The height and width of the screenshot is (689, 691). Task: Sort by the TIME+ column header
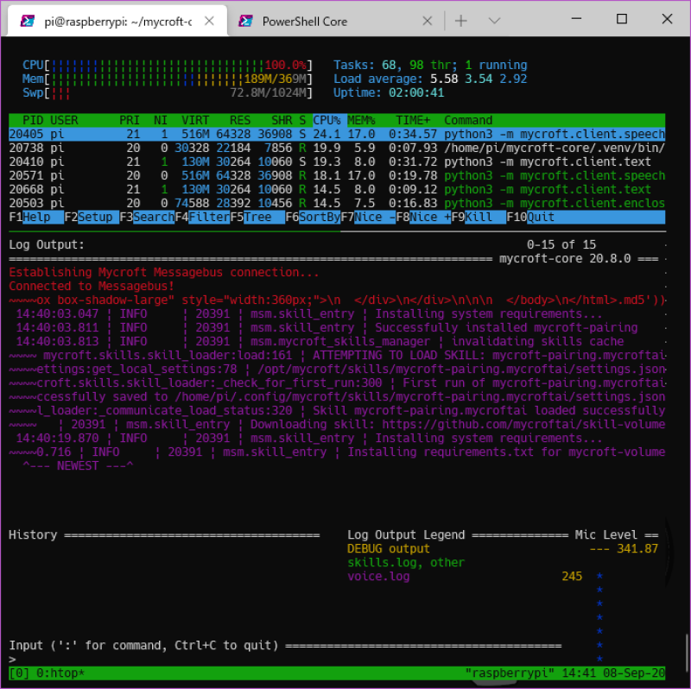413,120
